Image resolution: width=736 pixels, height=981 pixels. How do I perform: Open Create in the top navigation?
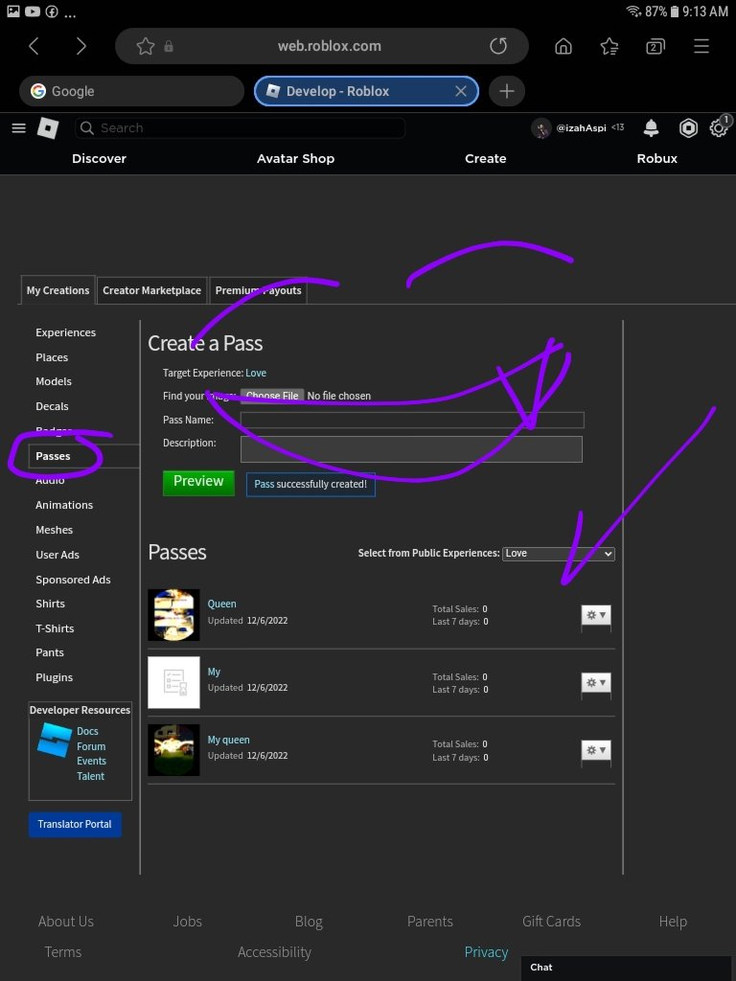(x=486, y=159)
